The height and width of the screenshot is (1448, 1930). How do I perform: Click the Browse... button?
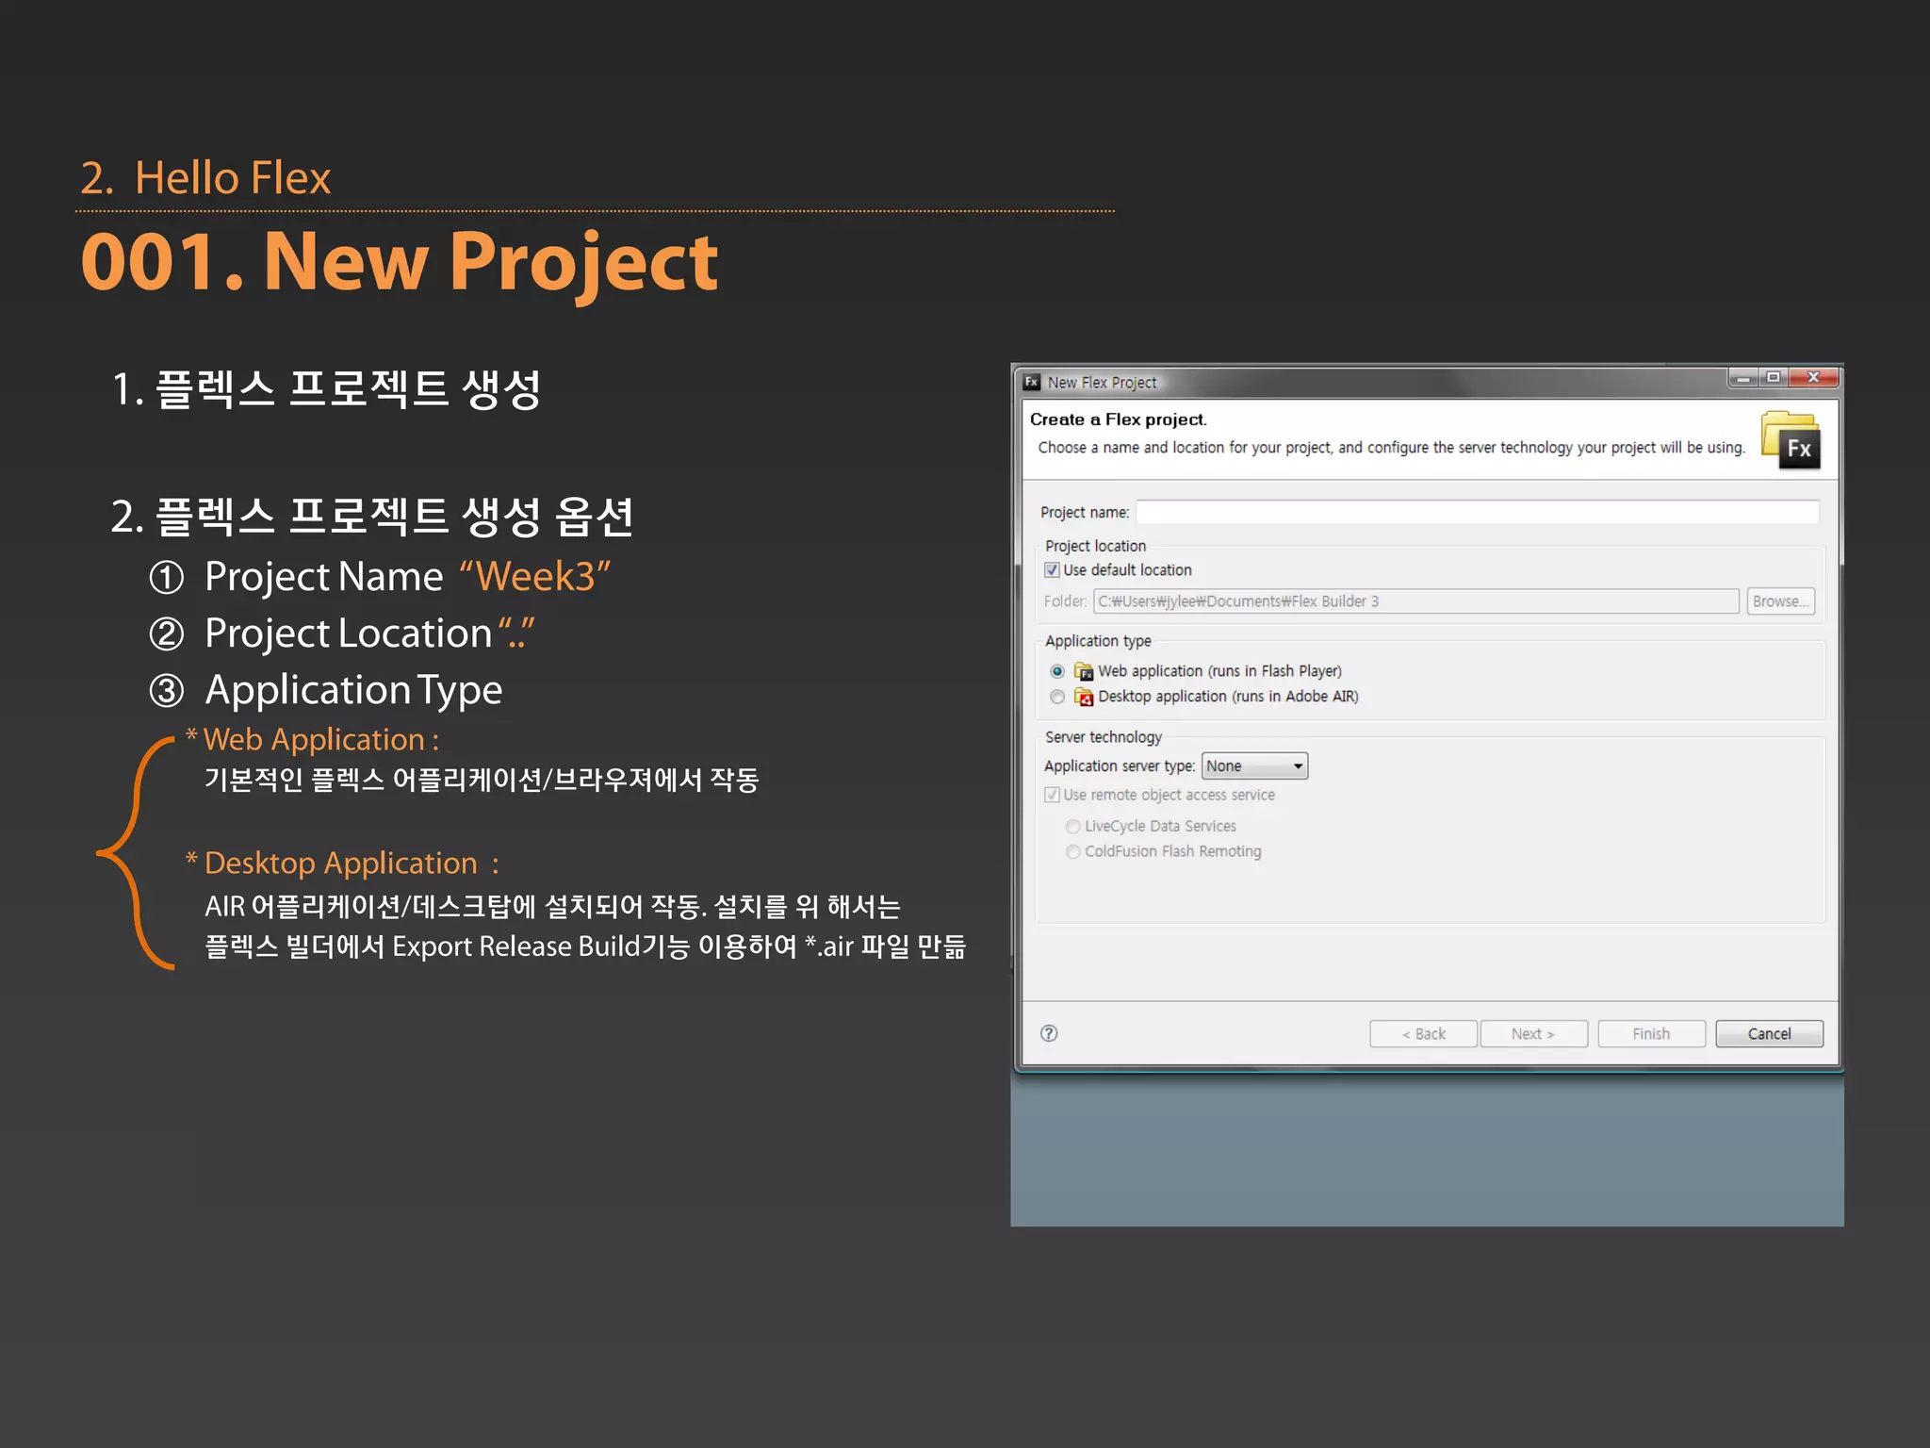tap(1780, 601)
